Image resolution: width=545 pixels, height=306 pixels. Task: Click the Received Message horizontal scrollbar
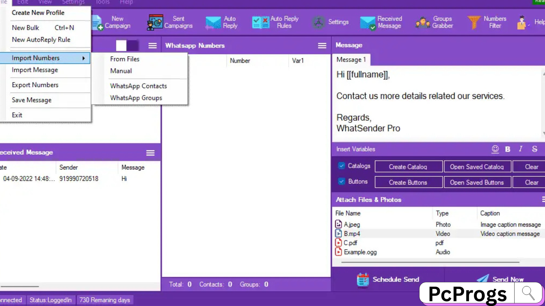coord(19,286)
